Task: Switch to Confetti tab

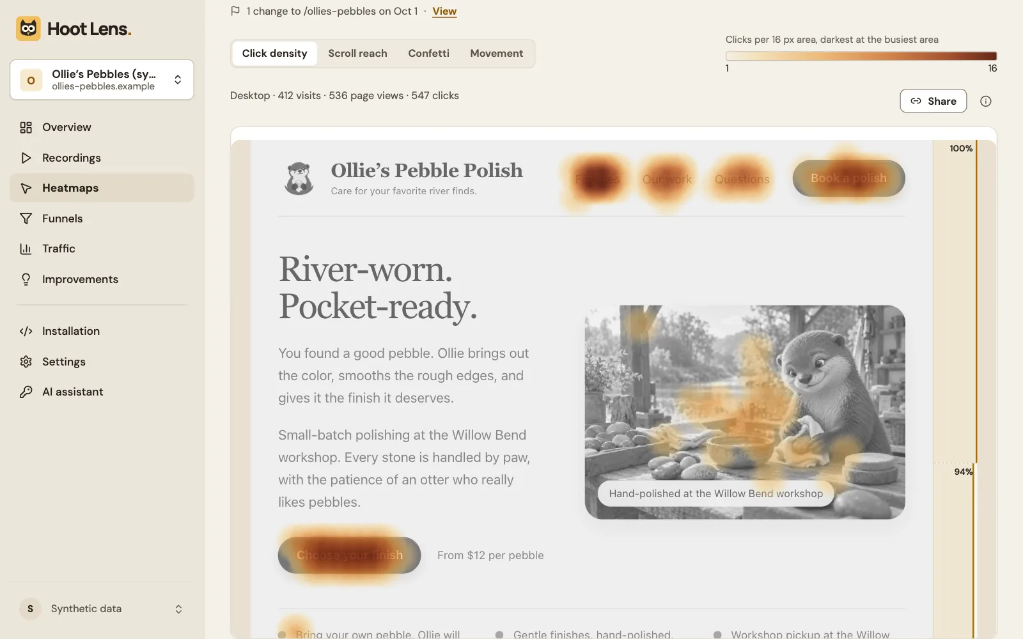Action: click(x=428, y=54)
